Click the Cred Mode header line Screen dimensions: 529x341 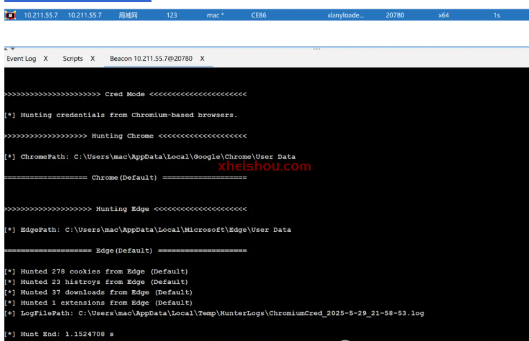point(125,94)
